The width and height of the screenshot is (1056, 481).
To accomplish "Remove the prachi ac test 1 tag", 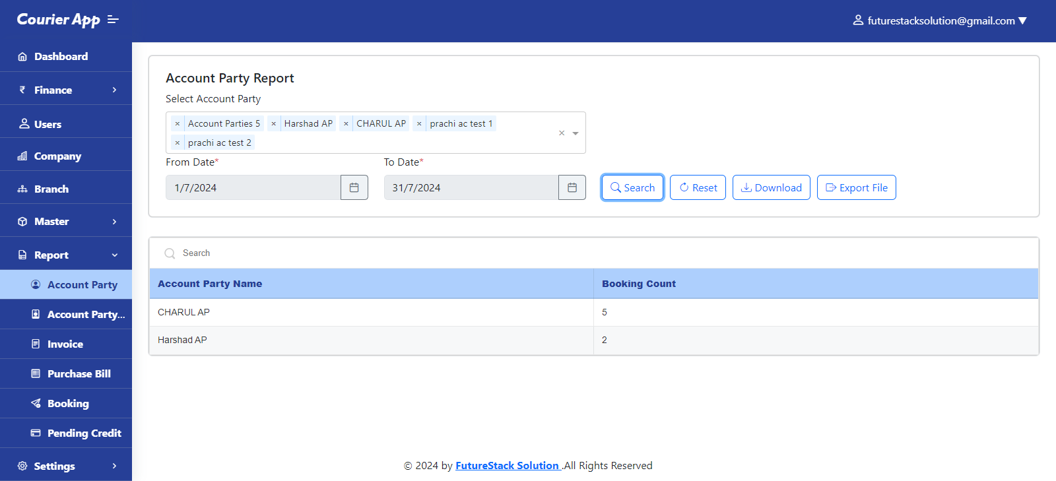I will coord(419,123).
